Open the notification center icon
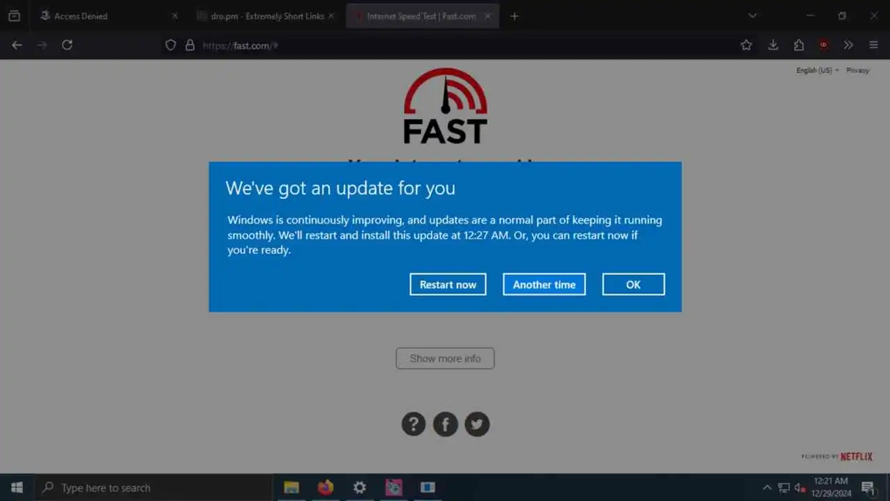The width and height of the screenshot is (890, 501). [x=868, y=488]
